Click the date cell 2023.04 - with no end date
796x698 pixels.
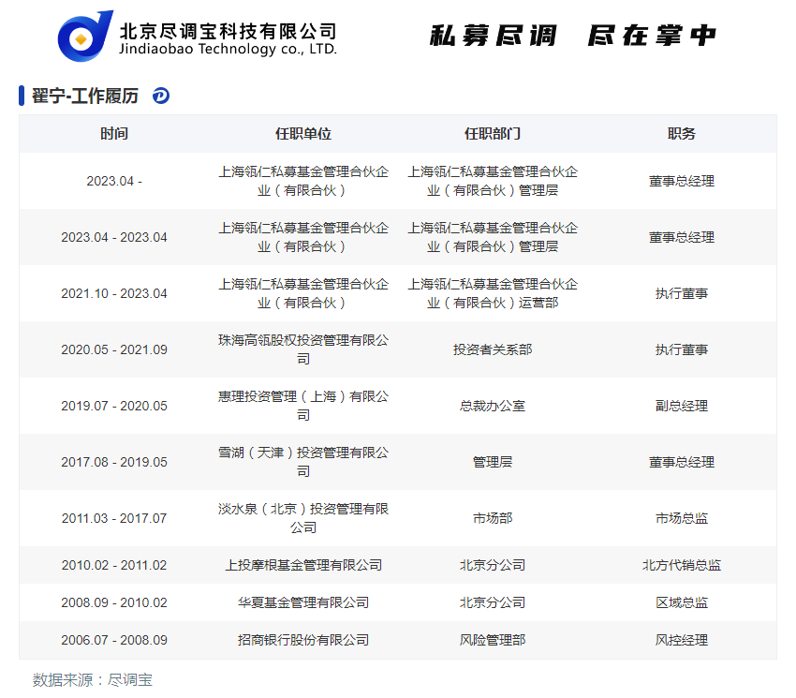click(114, 181)
